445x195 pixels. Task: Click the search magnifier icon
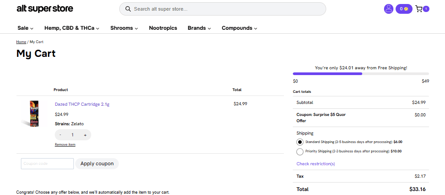[128, 9]
